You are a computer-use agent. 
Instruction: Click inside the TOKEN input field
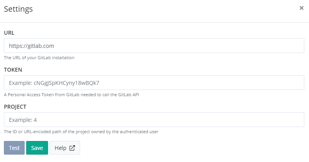click(x=154, y=83)
